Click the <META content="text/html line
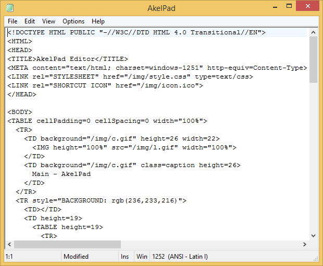Screen dimensions: 323x266 [157, 68]
